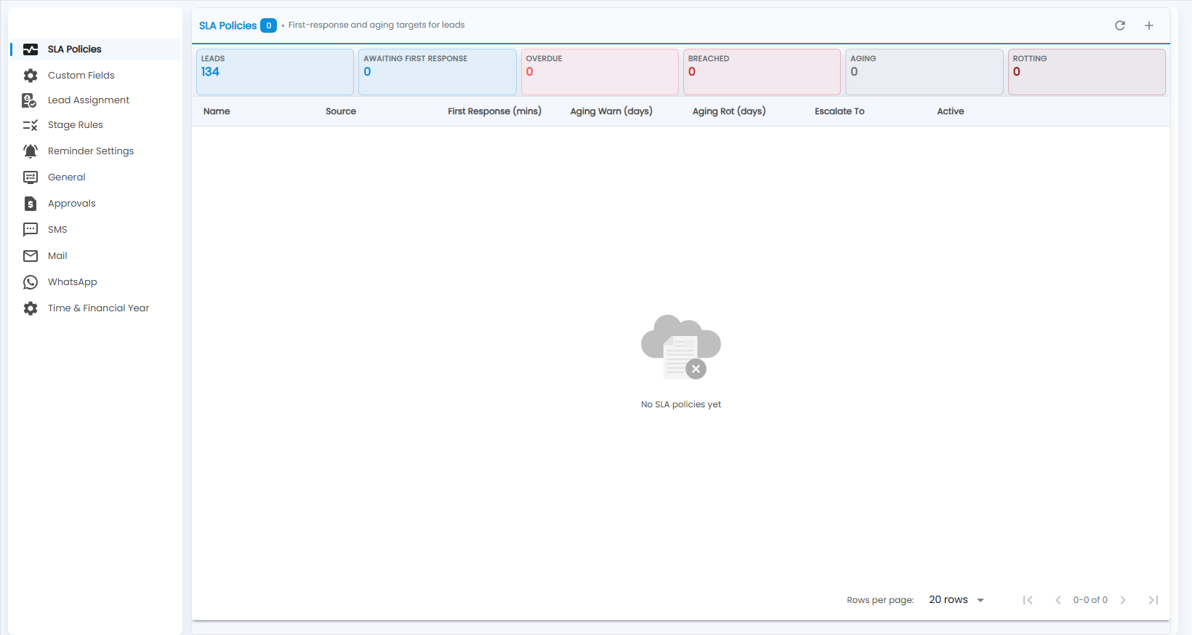This screenshot has height=635, width=1192.
Task: Open SMS settings page
Action: point(95,230)
